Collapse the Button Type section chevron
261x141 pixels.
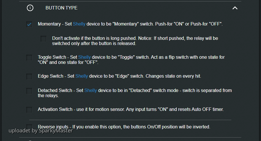pyautogui.click(x=235, y=8)
